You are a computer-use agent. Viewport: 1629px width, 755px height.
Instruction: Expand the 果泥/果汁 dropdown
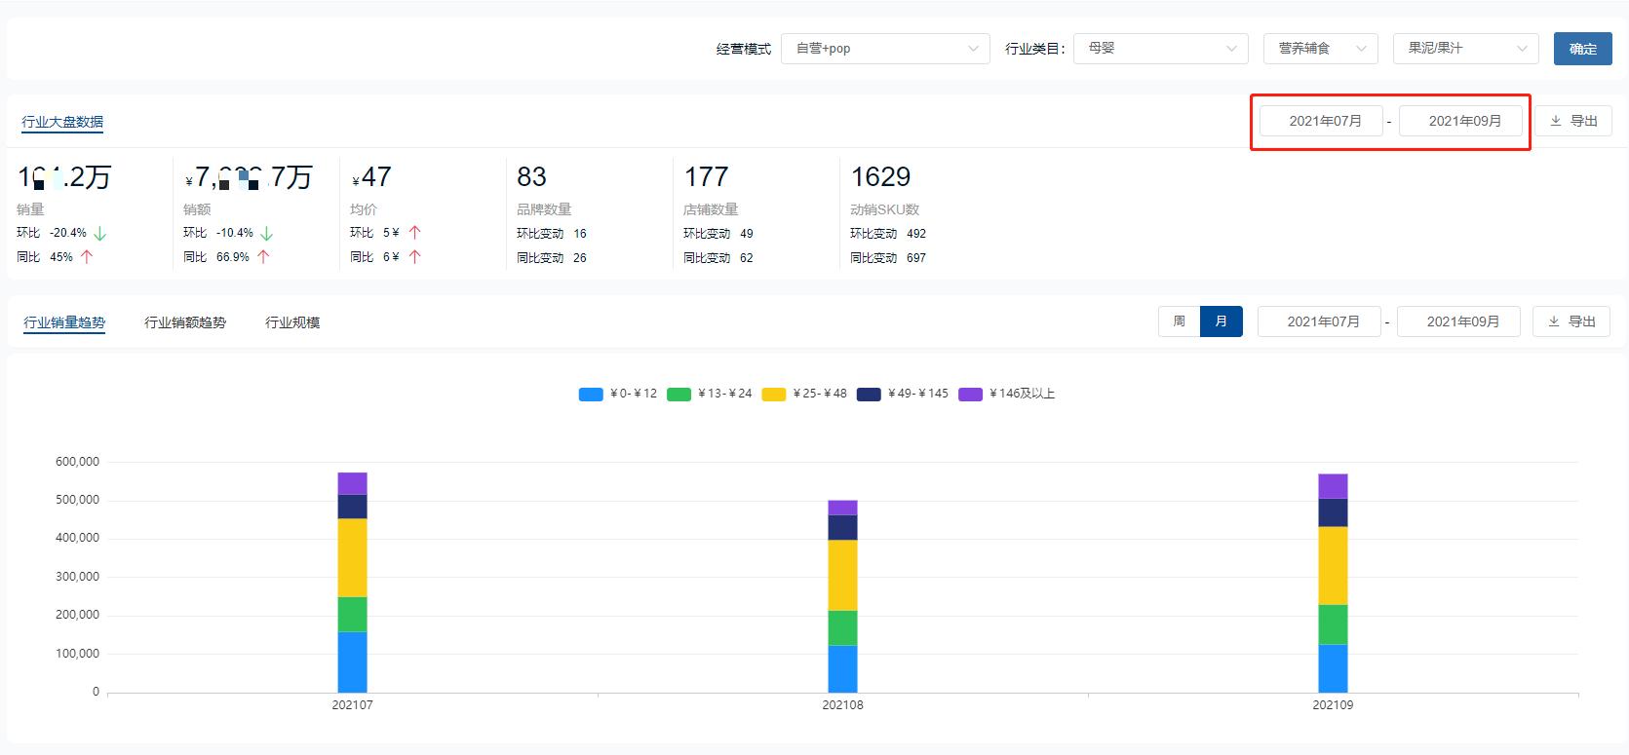point(1465,49)
